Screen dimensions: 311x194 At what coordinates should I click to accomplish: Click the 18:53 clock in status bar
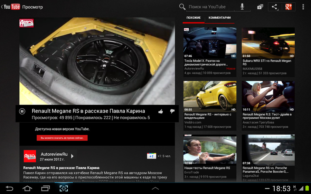281,189
